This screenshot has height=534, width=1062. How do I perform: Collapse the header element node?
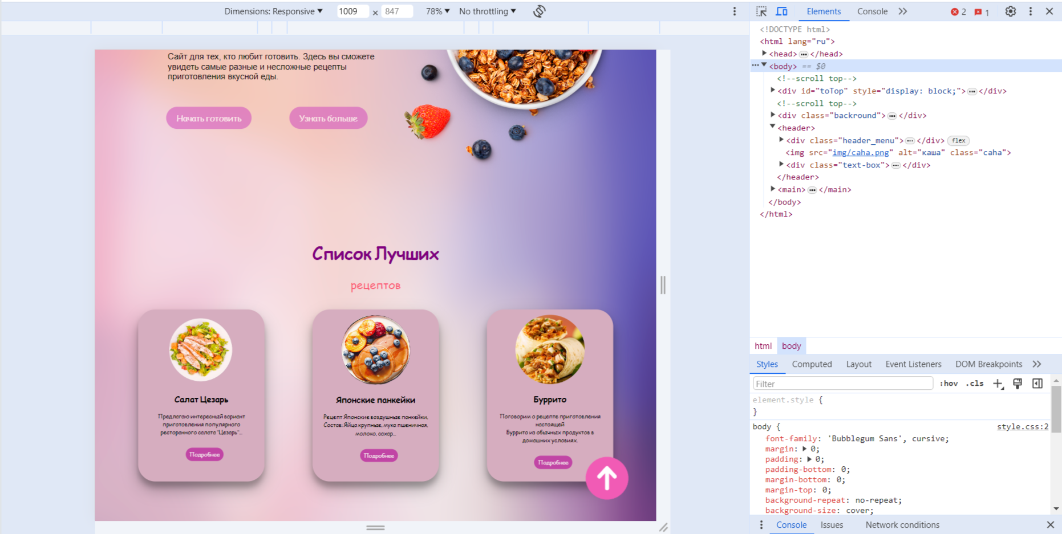tap(773, 127)
